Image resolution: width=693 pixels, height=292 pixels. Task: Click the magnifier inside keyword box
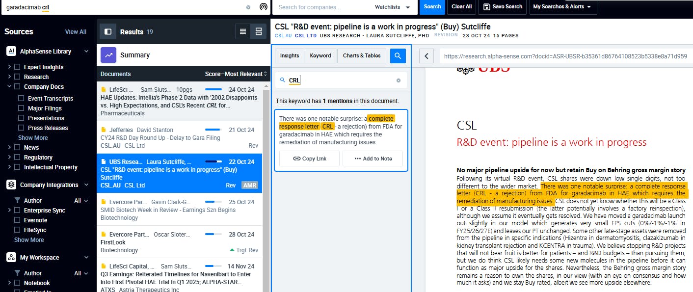click(283, 80)
